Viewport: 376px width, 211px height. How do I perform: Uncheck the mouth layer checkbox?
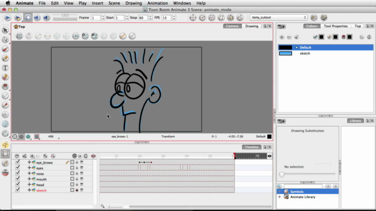click(x=18, y=179)
